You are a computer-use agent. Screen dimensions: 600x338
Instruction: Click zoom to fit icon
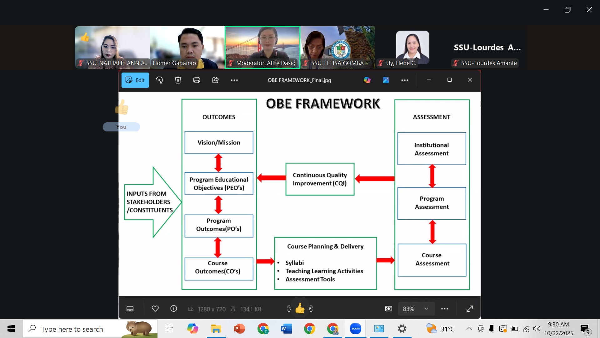388,309
